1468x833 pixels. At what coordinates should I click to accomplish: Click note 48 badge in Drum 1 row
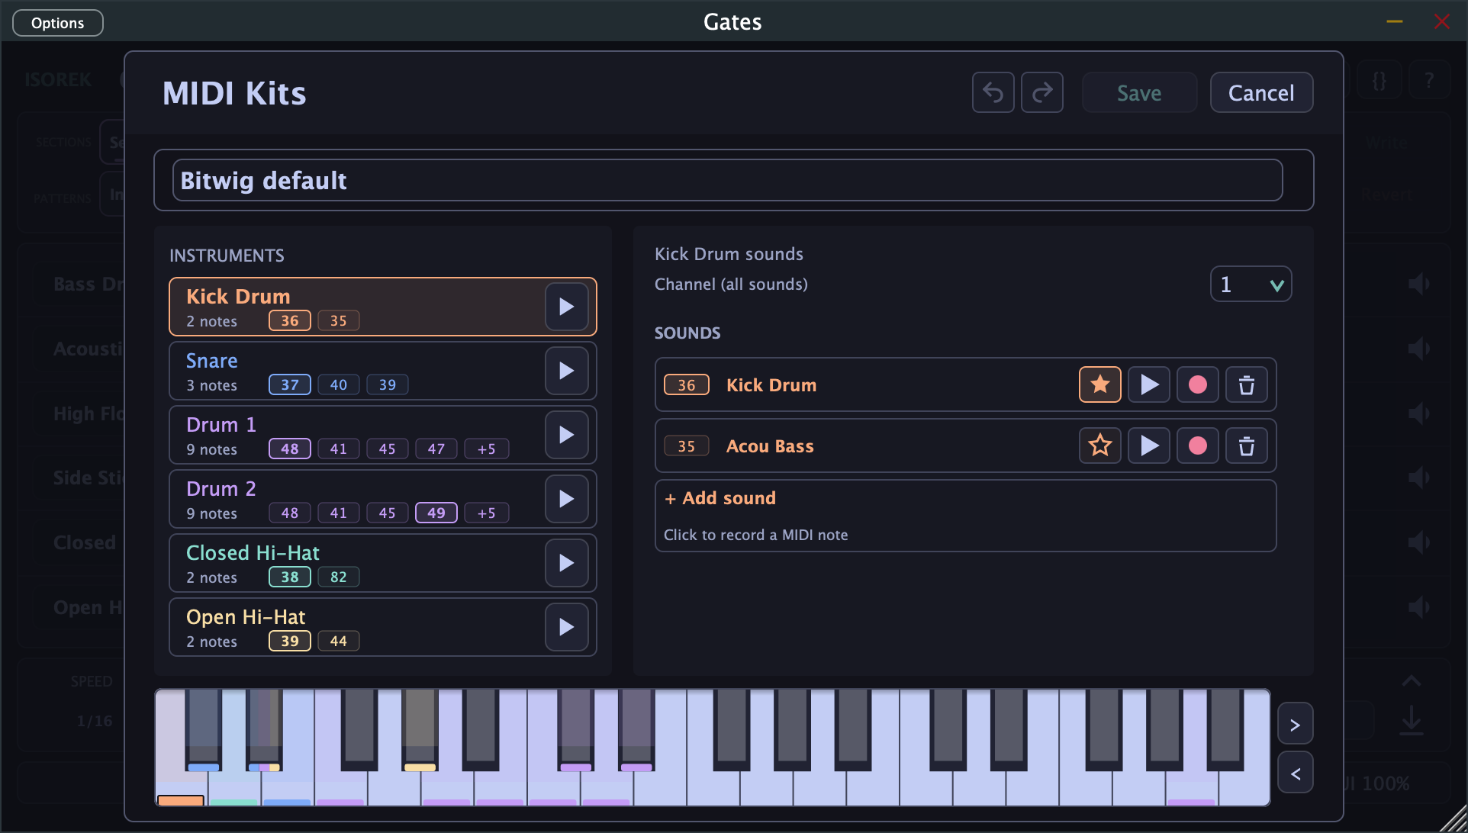point(289,449)
